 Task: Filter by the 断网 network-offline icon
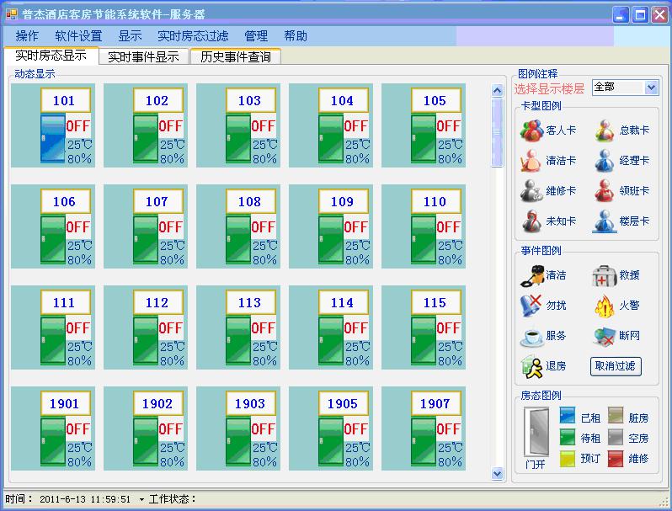point(605,336)
